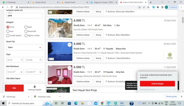Expand the Konut Tipi Daire dropdown
The height and width of the screenshot is (106, 184).
(x=24, y=47)
